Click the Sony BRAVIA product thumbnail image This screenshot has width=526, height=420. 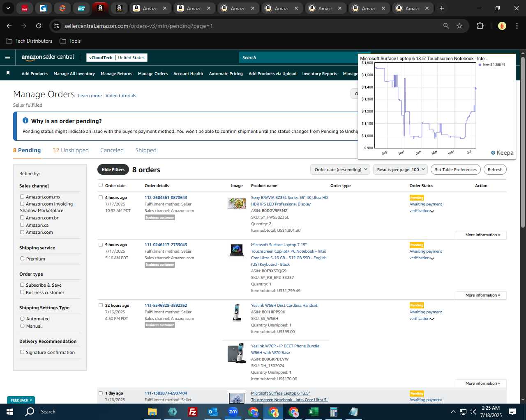coord(237,203)
